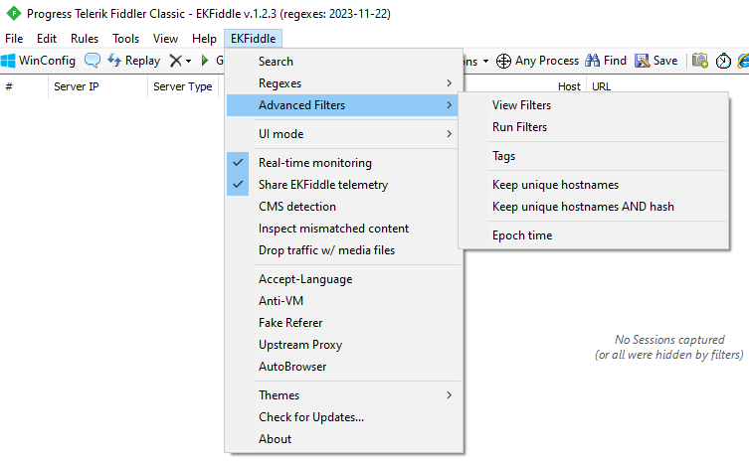Viewport: 749px width, 464px height.
Task: Click the Save disk icon
Action: click(x=642, y=61)
